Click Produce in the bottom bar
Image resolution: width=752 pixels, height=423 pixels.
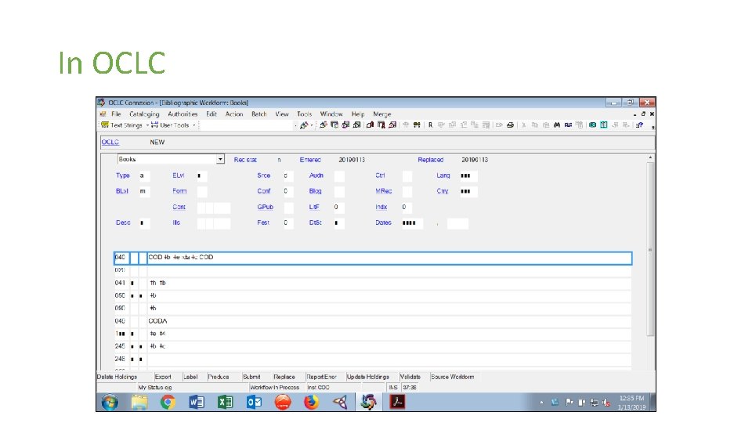pyautogui.click(x=219, y=377)
